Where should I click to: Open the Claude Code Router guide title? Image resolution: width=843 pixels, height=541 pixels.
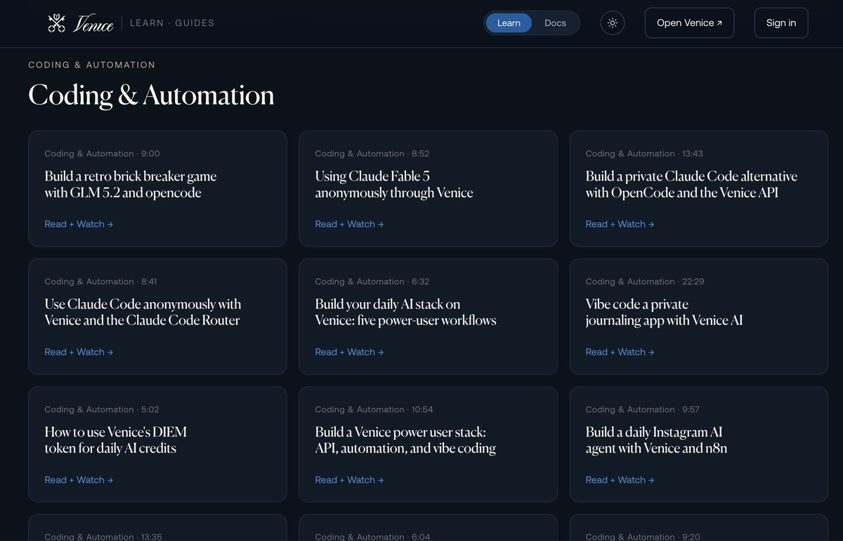(x=143, y=312)
